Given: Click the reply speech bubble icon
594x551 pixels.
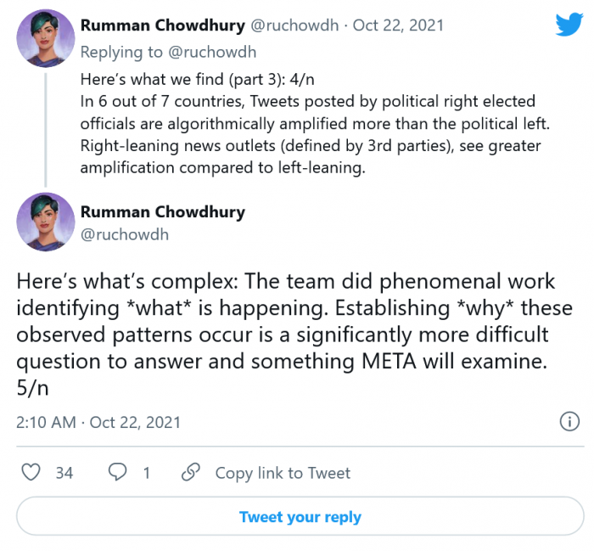Looking at the screenshot, I should [119, 473].
